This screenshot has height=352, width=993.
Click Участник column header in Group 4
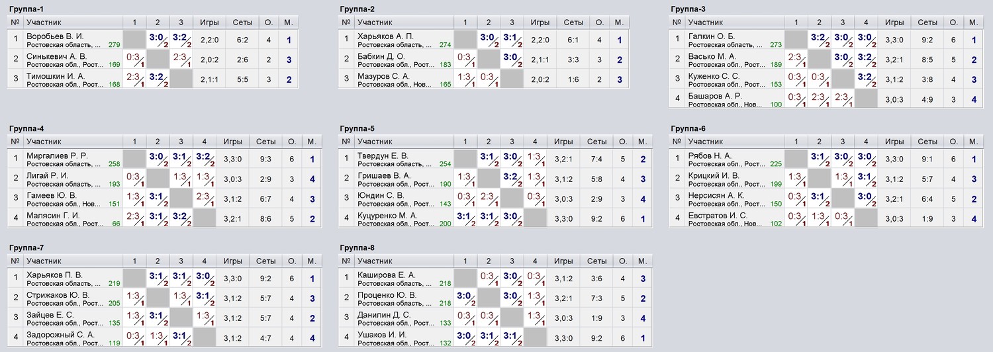(44, 142)
